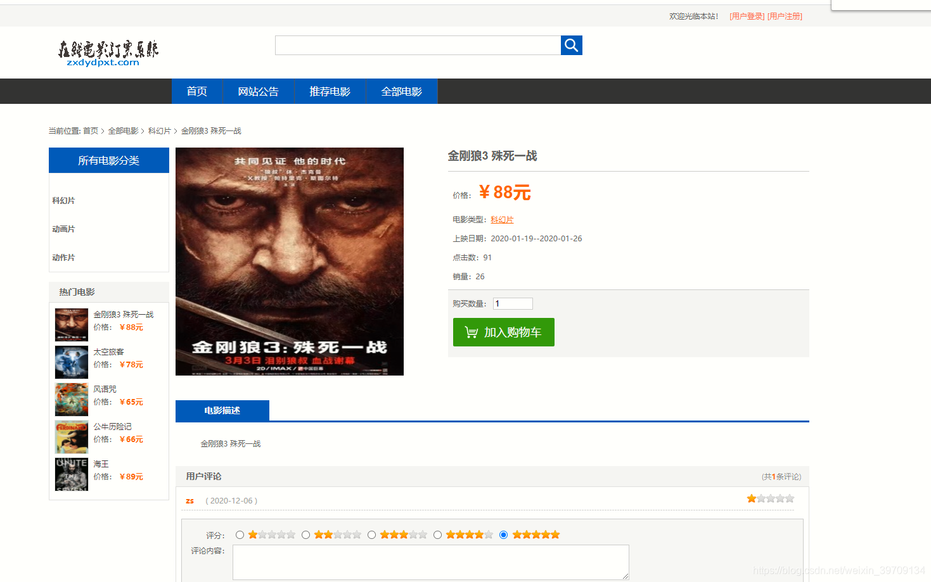
Task: Click 公牛历险记 title in hot list
Action: [x=113, y=427]
